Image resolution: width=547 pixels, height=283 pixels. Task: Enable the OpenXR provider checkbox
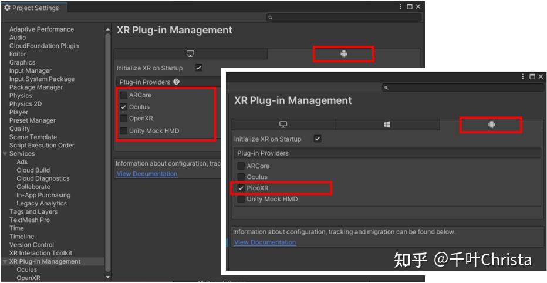(x=123, y=119)
